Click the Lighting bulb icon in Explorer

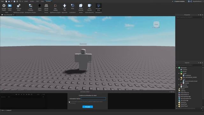179,91
